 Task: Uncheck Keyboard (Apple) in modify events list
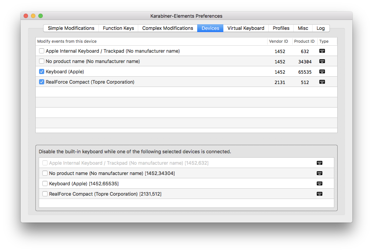tap(42, 71)
